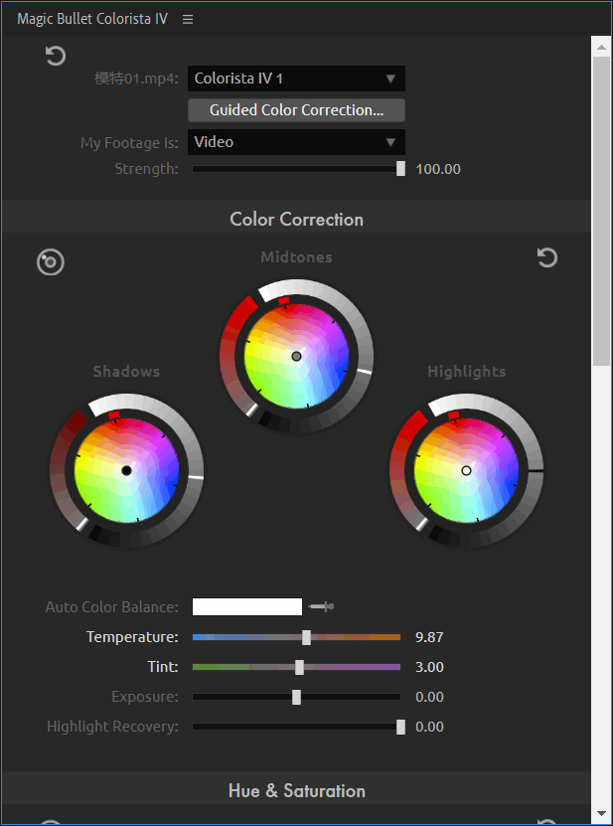Click the Temperature label
This screenshot has height=826, width=613.
(132, 637)
